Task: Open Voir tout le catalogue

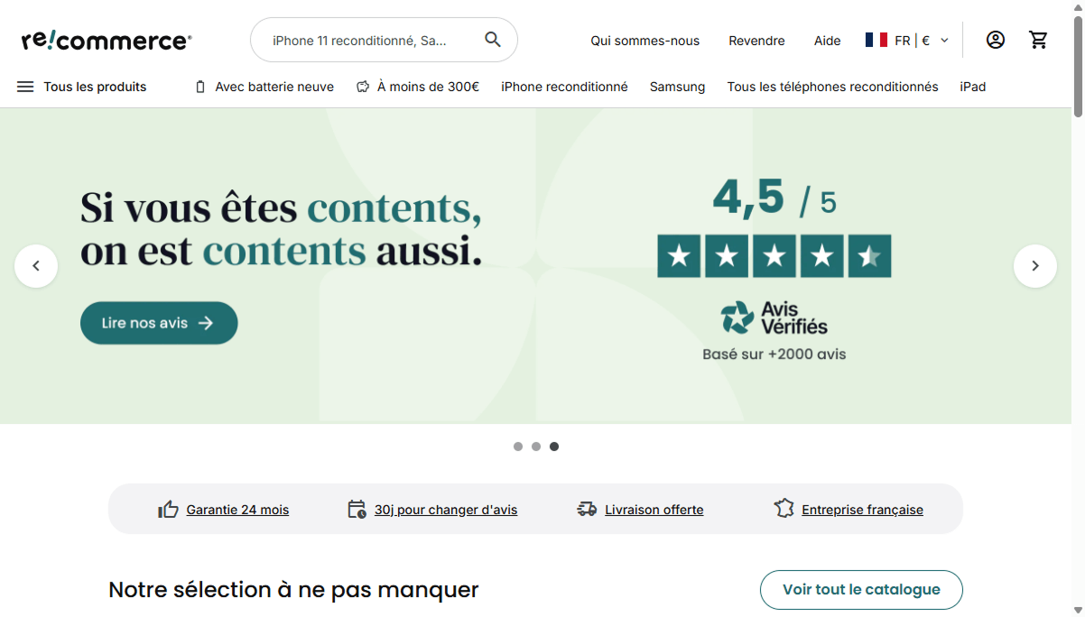Action: [x=861, y=589]
